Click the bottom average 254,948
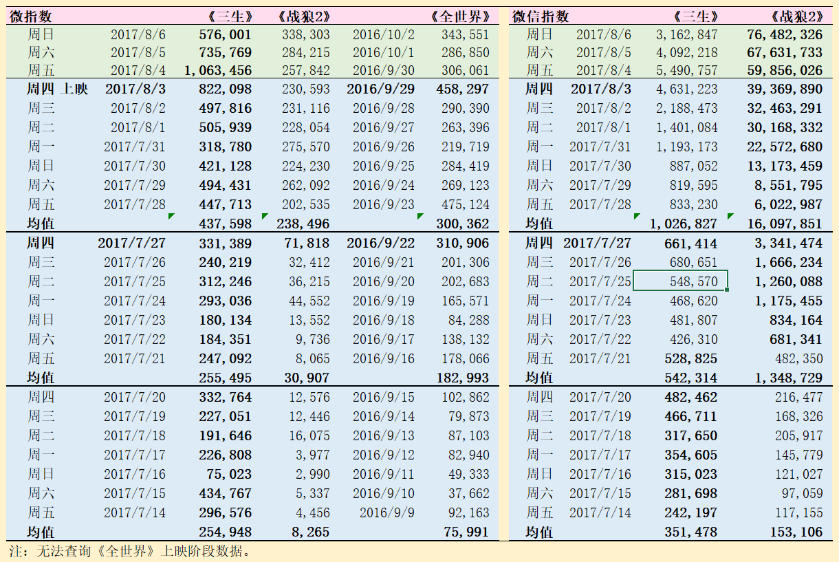Screen dimensions: 839x562 click(x=225, y=532)
